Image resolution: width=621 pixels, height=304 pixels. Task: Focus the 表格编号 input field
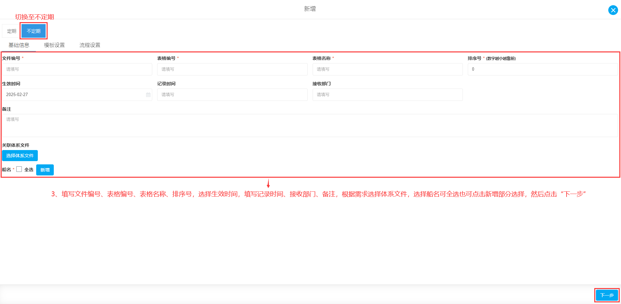tap(232, 69)
